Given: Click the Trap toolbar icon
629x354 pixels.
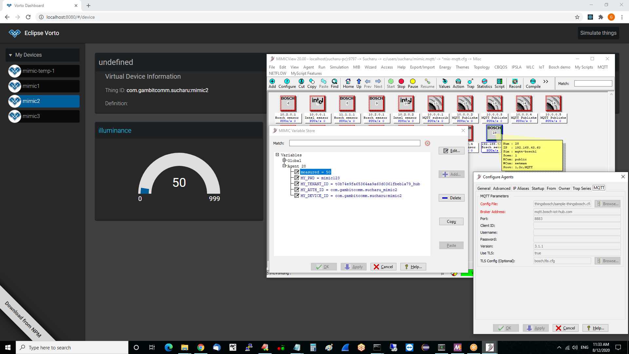Looking at the screenshot, I should pyautogui.click(x=470, y=84).
